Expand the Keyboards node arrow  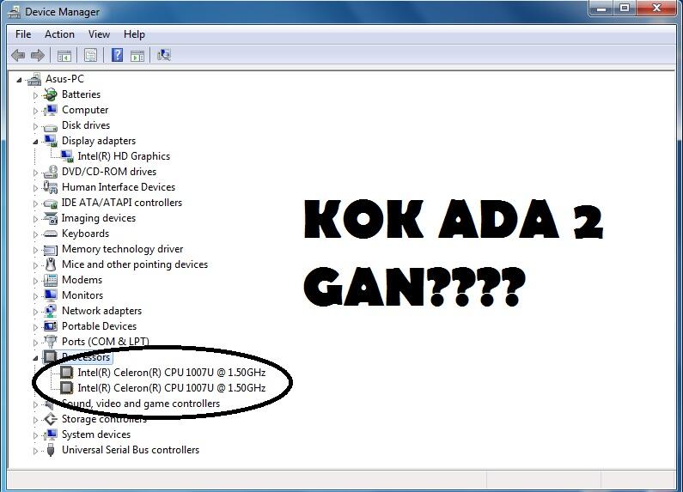point(35,234)
